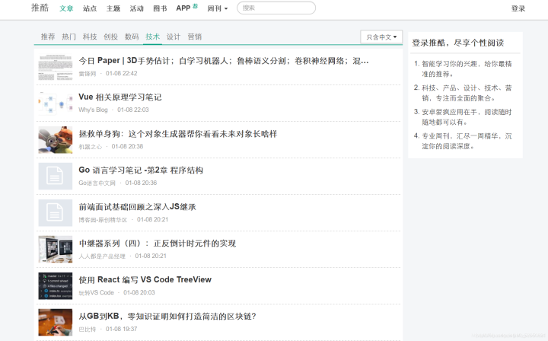This screenshot has height=341, width=548.
Task: Open the 今日 Paper 3D手势估计 article
Action: point(223,61)
